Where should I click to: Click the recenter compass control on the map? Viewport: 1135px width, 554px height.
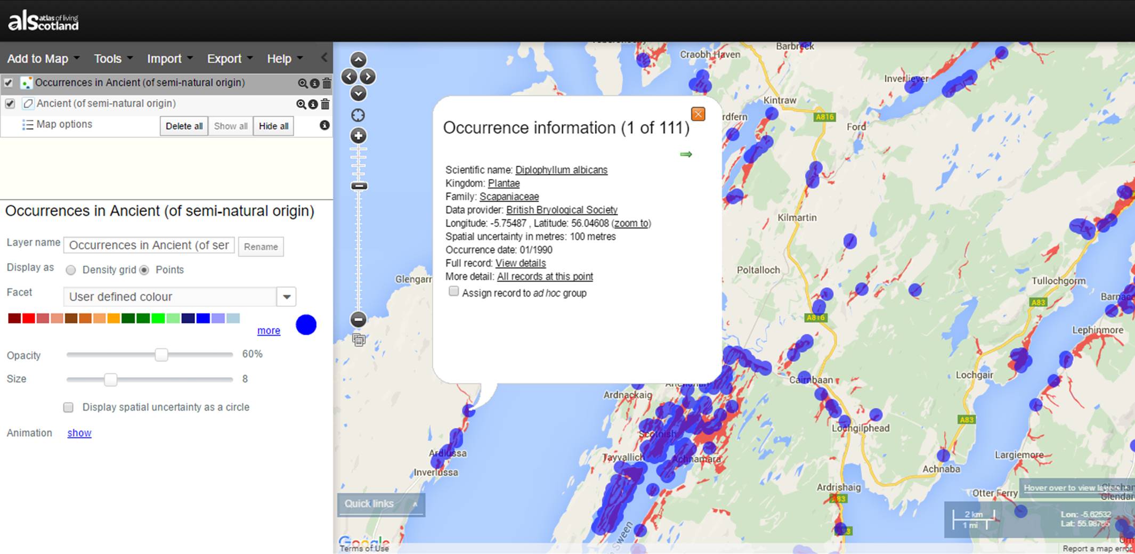[358, 115]
